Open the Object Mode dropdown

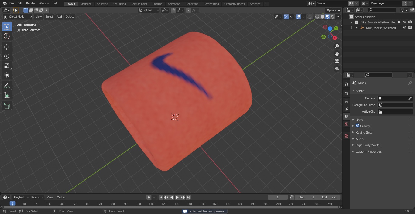(18, 17)
